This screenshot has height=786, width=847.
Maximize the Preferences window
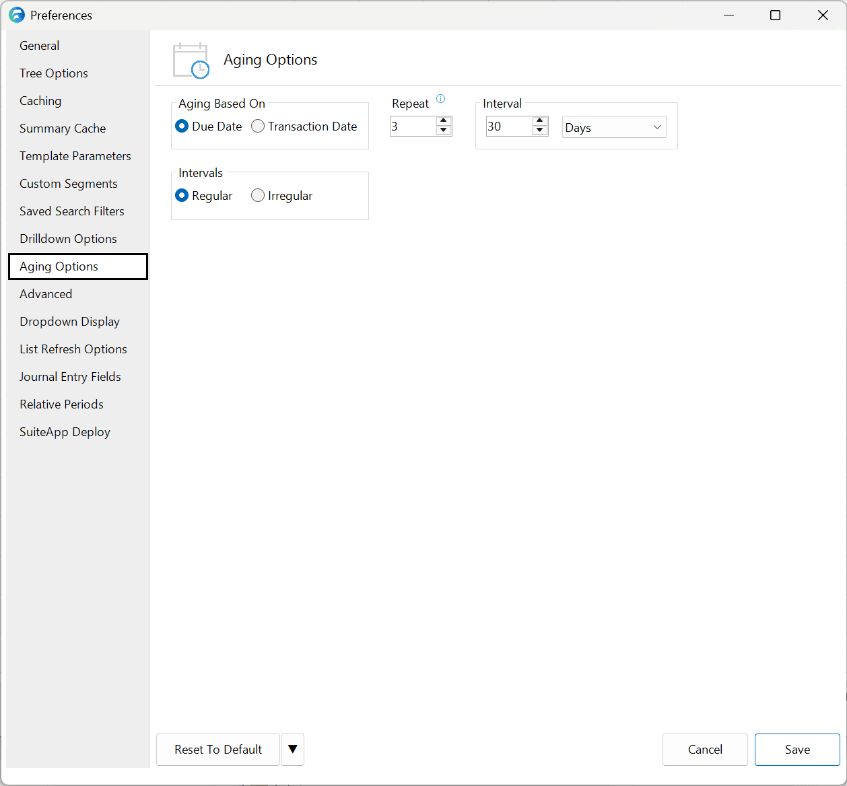pyautogui.click(x=776, y=15)
